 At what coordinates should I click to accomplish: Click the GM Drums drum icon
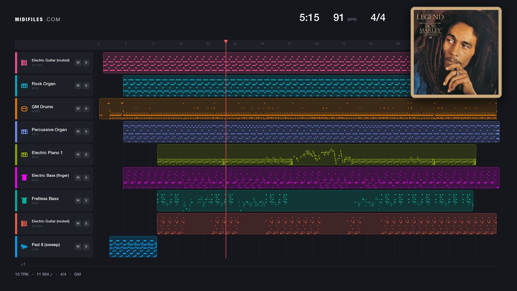click(x=24, y=109)
